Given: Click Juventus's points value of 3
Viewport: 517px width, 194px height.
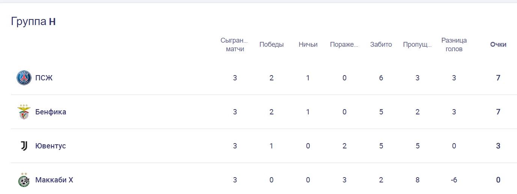Looking at the screenshot, I should 498,146.
